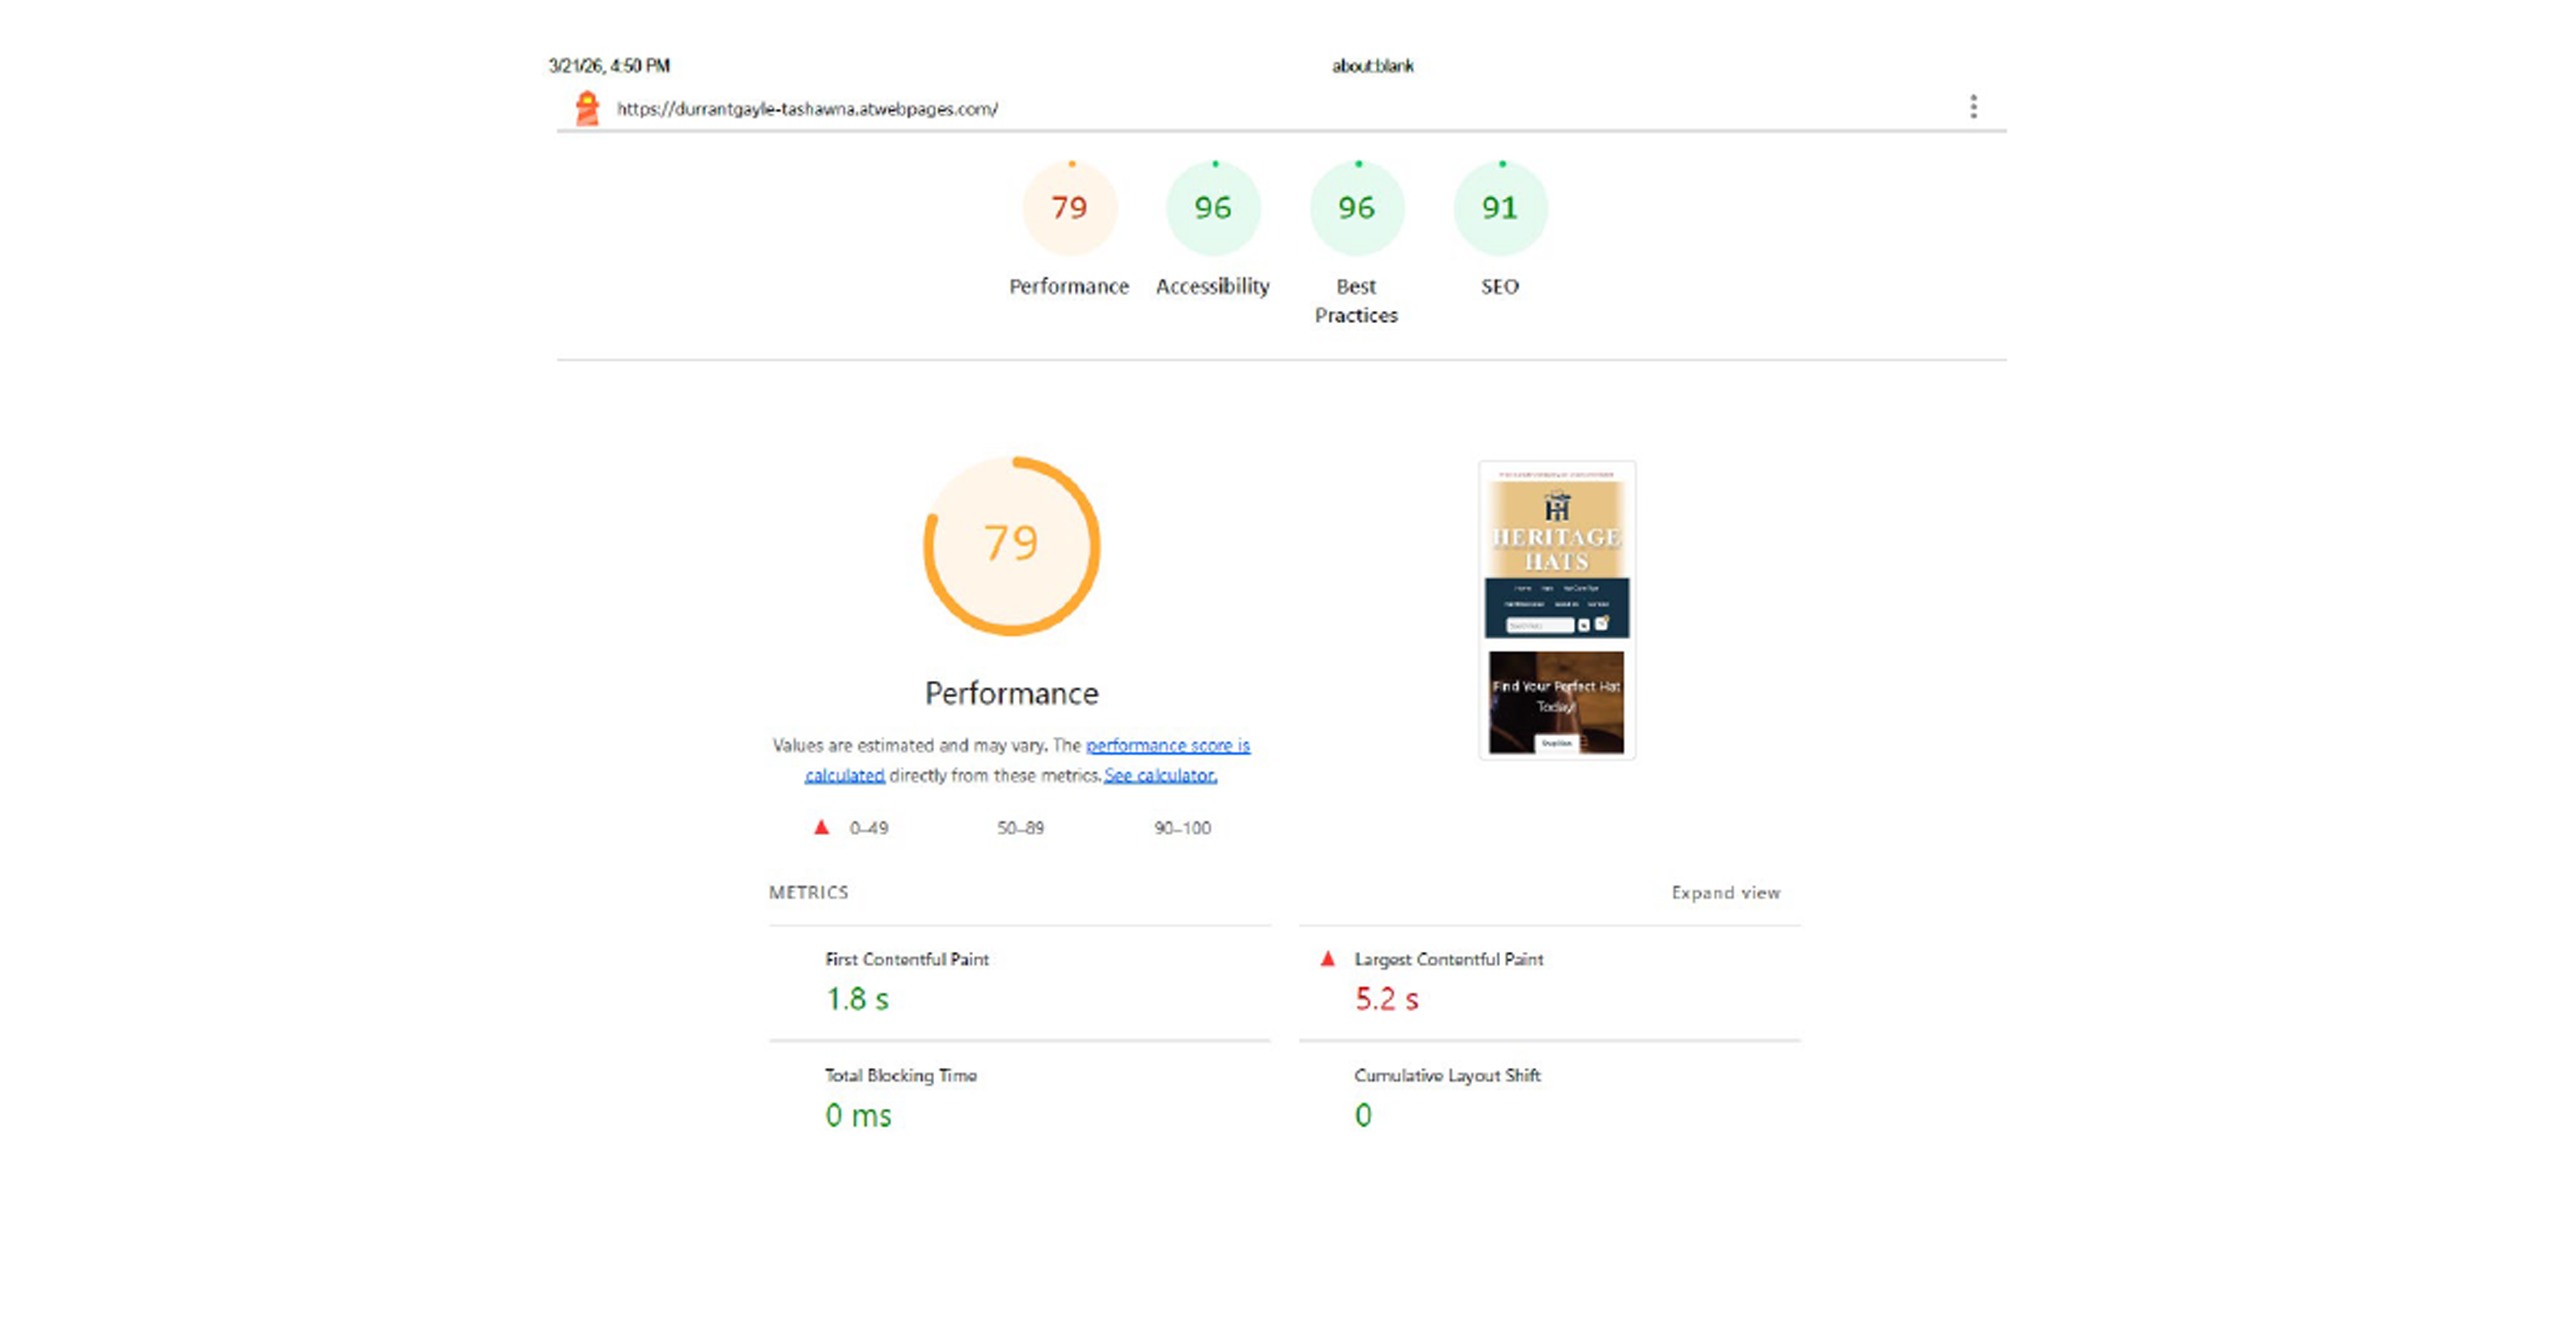Select the Largest Contentful Paint metric label
This screenshot has height=1333, width=2576.
(1449, 959)
